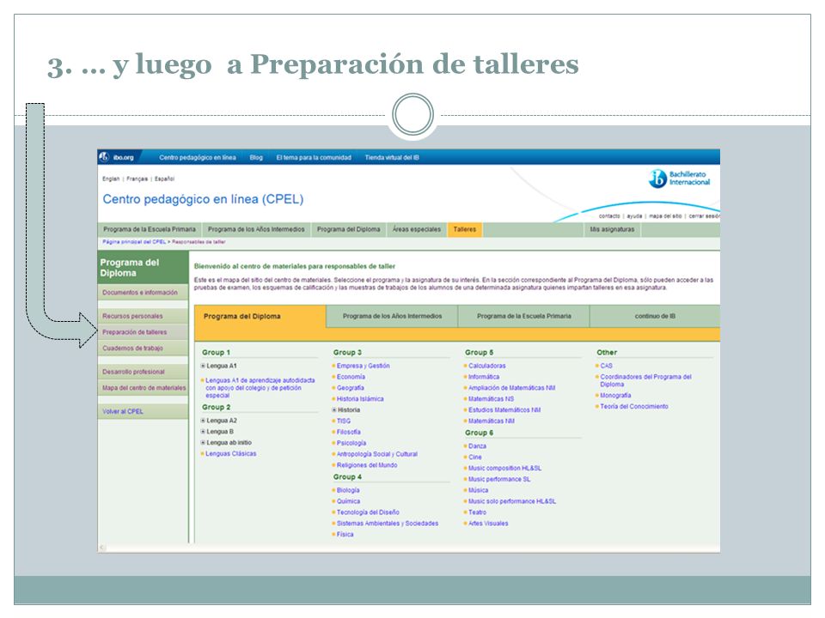Screen dimensions: 825x618
Task: Open the Calculadoras link
Action: point(487,366)
